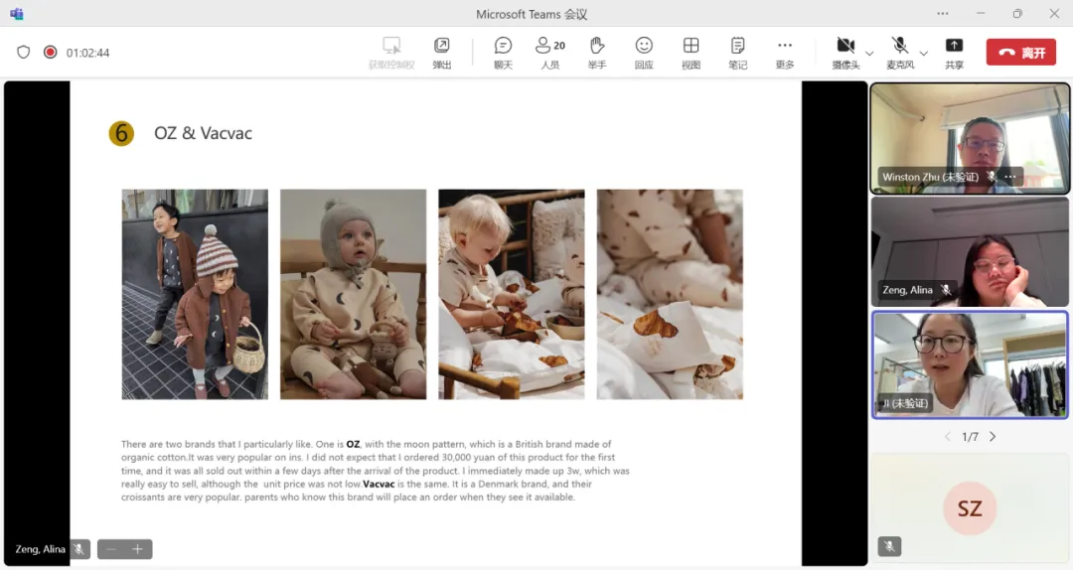Select Zeng, Alina video tile
The height and width of the screenshot is (570, 1073).
click(969, 252)
